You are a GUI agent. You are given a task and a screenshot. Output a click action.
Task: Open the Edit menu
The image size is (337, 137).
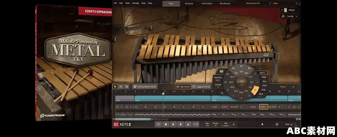pos(121,3)
